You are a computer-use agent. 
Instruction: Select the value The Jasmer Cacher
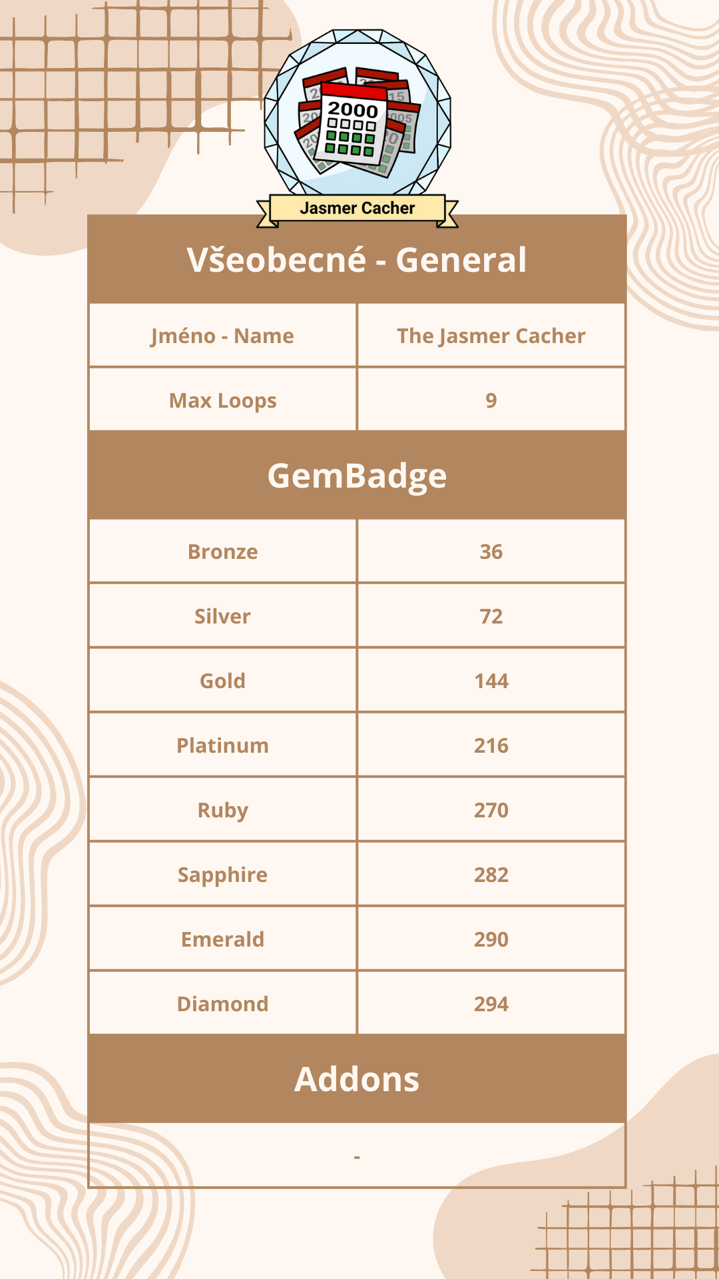pyautogui.click(x=491, y=336)
